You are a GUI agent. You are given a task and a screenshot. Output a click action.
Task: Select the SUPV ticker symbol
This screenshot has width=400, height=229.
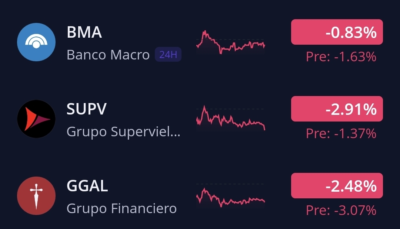[87, 109]
